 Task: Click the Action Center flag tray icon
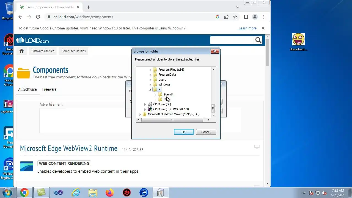[311, 193]
